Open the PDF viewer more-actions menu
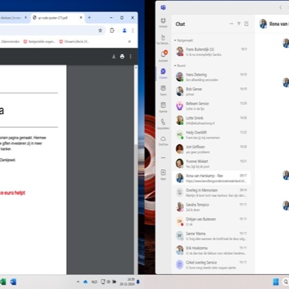This screenshot has width=289, height=289. 130,57
